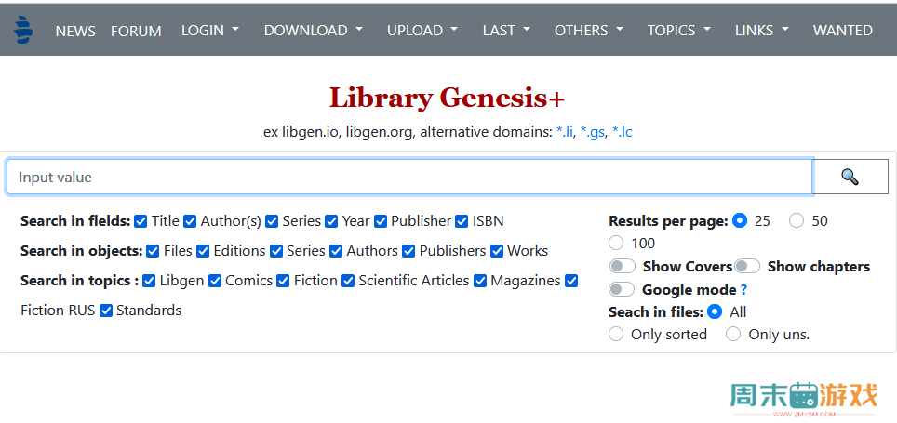897x423 pixels.
Task: Open the NEWS page
Action: pyautogui.click(x=75, y=31)
